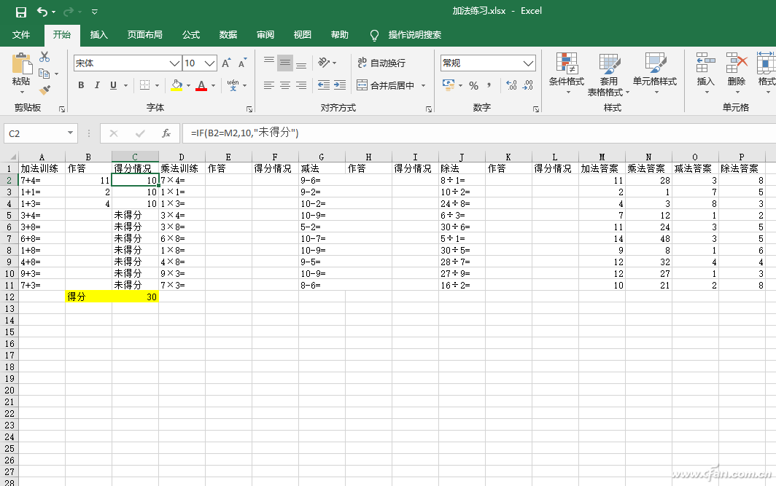
Task: Click the 删除 cells button
Action: click(x=737, y=74)
